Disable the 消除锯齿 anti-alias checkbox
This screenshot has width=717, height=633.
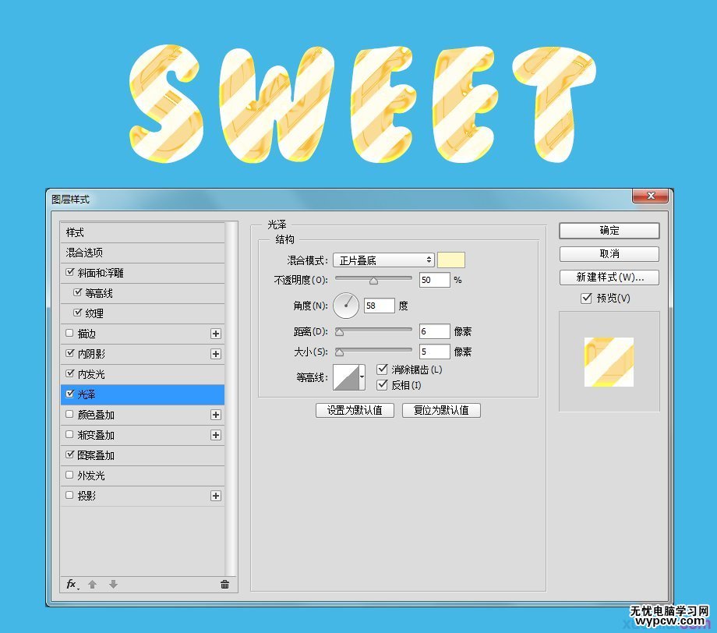click(x=381, y=369)
